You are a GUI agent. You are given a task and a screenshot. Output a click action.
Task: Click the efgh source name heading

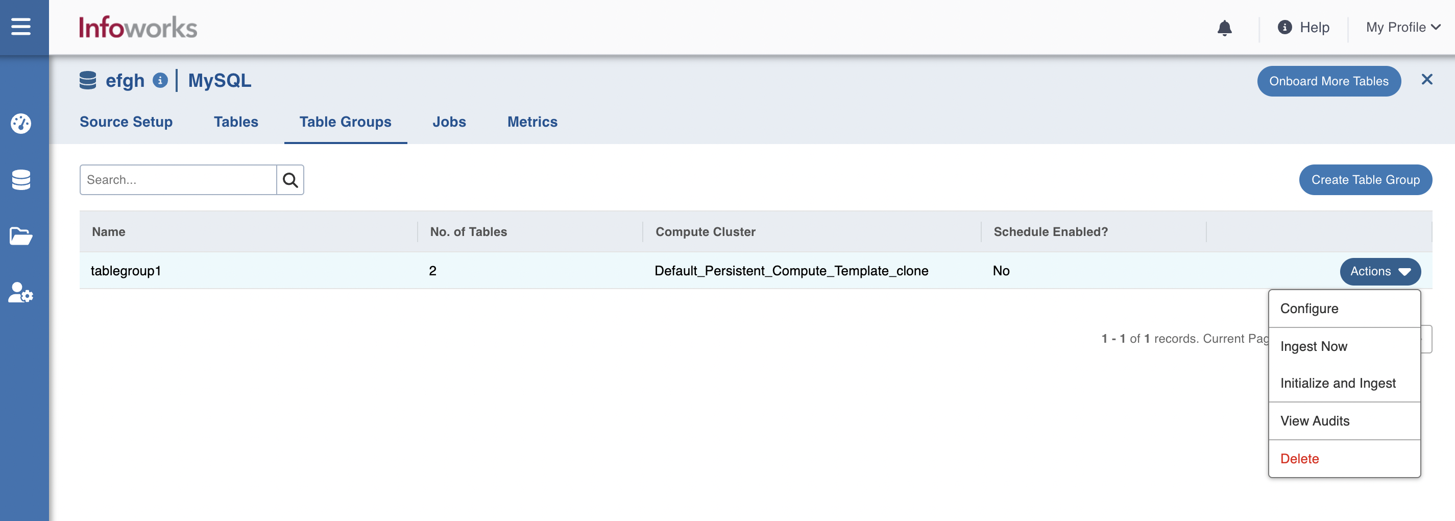tap(125, 81)
